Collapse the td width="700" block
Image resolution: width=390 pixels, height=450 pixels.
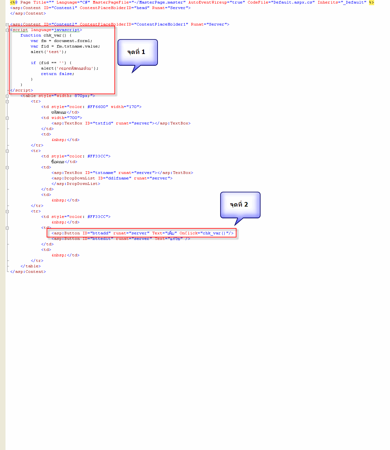tap(7, 118)
